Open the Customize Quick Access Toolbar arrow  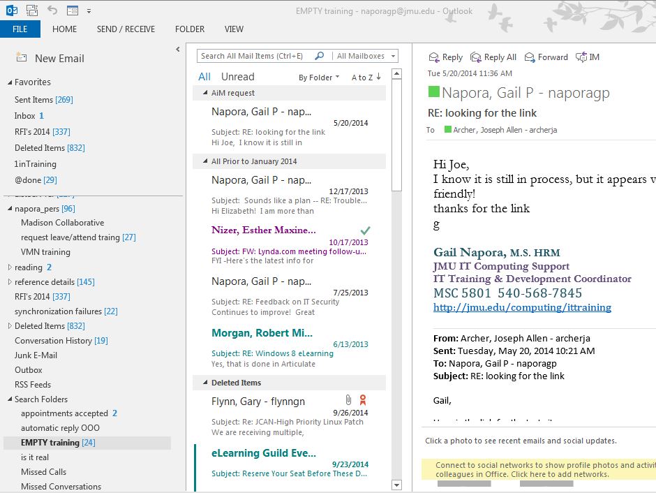(x=89, y=11)
